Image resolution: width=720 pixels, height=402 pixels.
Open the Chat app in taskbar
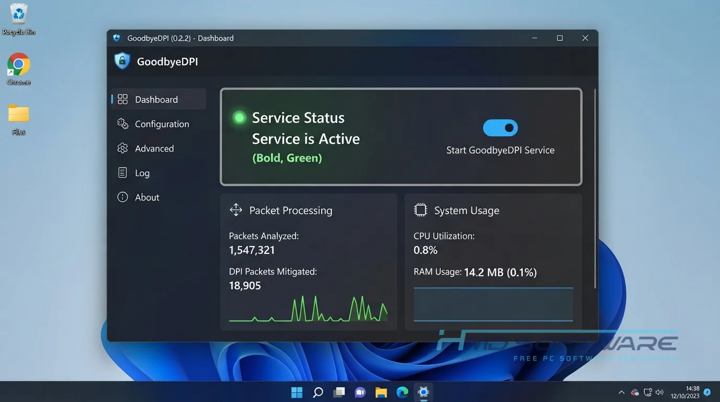click(x=360, y=392)
